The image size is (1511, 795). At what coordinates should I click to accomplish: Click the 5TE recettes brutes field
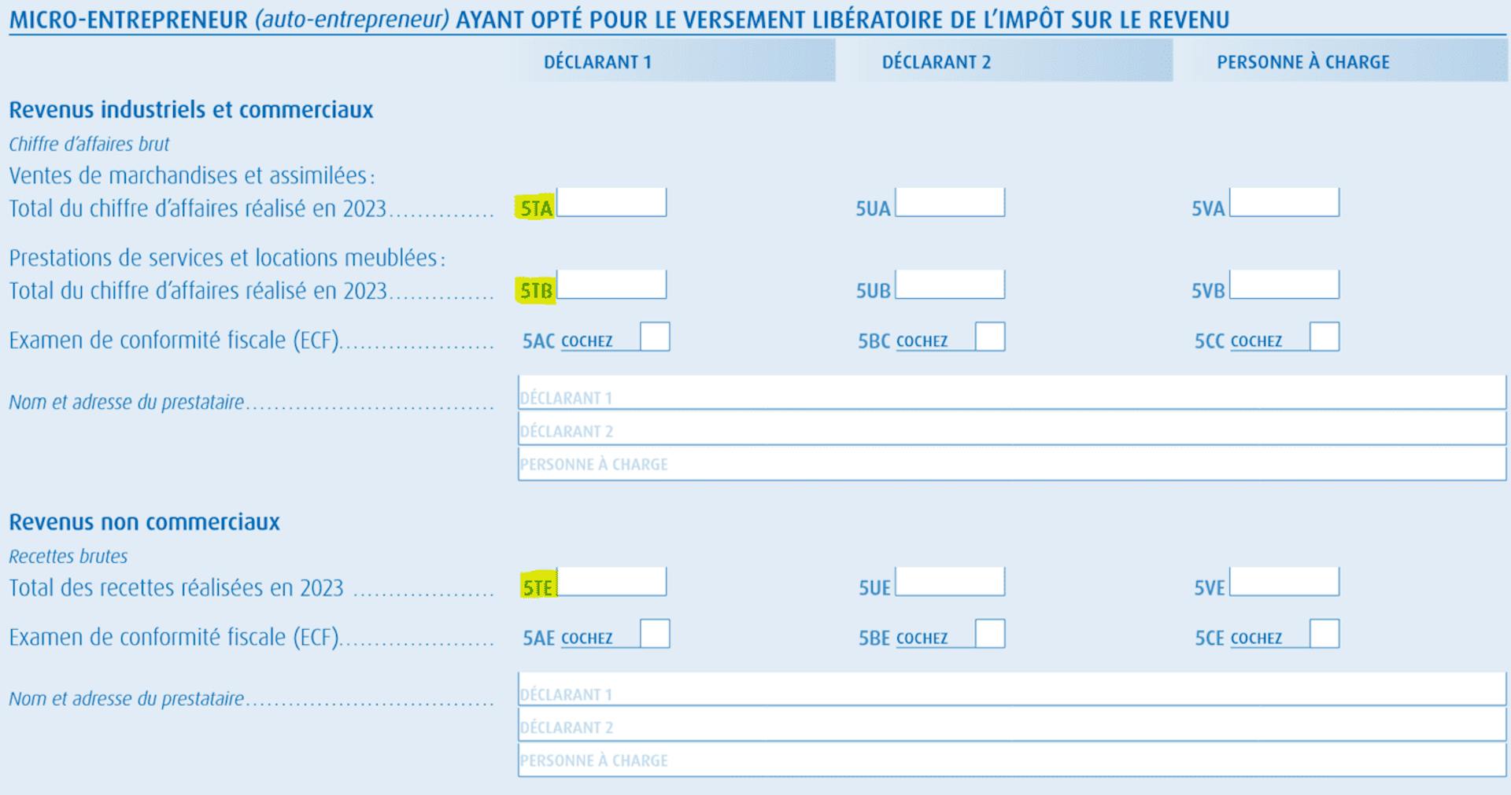click(611, 582)
